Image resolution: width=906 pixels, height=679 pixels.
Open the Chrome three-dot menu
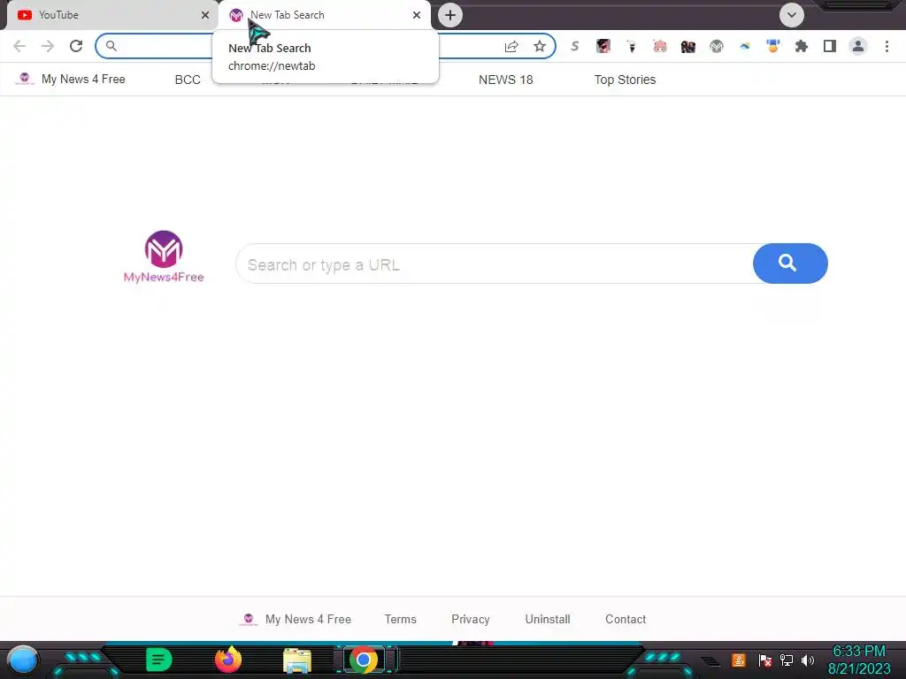(x=887, y=46)
